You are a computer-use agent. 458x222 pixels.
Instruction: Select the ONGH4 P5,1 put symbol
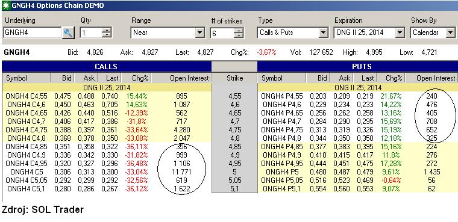(x=282, y=189)
